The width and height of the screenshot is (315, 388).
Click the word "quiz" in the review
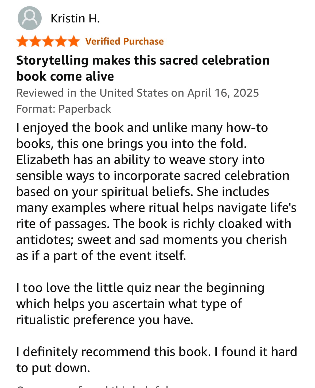[x=139, y=288]
